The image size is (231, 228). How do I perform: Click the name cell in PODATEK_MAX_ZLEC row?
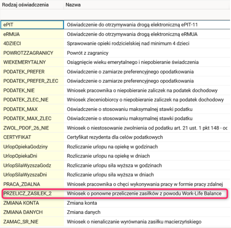pos(147,118)
